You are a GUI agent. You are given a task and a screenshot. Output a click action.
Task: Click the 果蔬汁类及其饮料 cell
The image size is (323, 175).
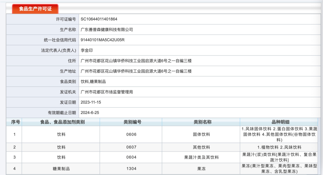point(201,157)
